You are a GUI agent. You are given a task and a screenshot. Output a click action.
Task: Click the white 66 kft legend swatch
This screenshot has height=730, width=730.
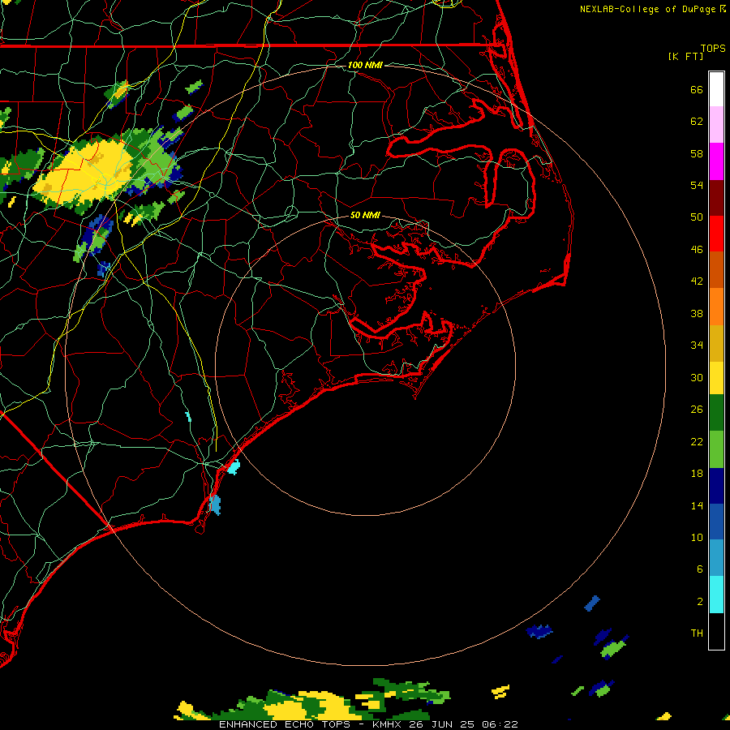click(716, 89)
